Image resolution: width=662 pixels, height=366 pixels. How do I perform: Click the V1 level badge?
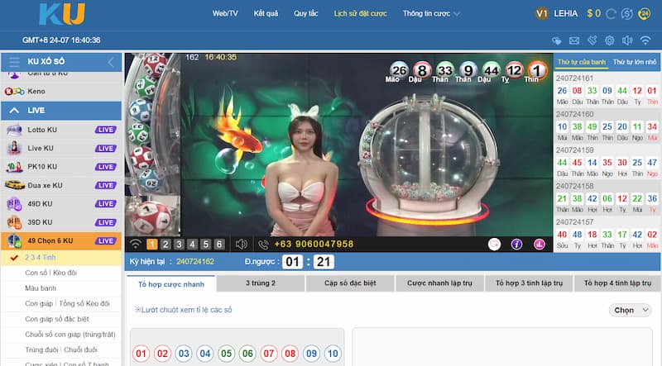[x=542, y=14]
